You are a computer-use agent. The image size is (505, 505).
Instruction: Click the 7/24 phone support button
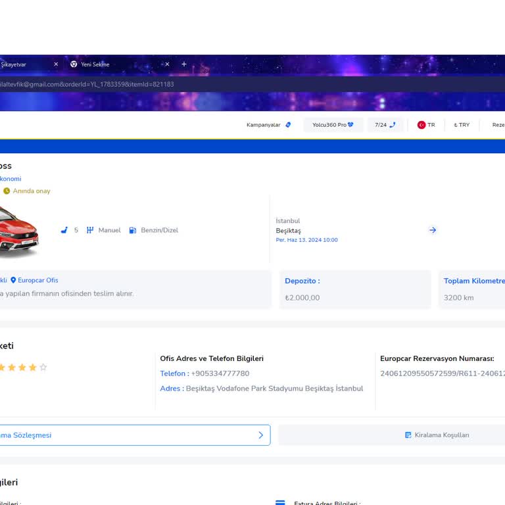coord(385,125)
